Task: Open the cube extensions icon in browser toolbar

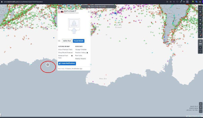Action: coord(200,2)
